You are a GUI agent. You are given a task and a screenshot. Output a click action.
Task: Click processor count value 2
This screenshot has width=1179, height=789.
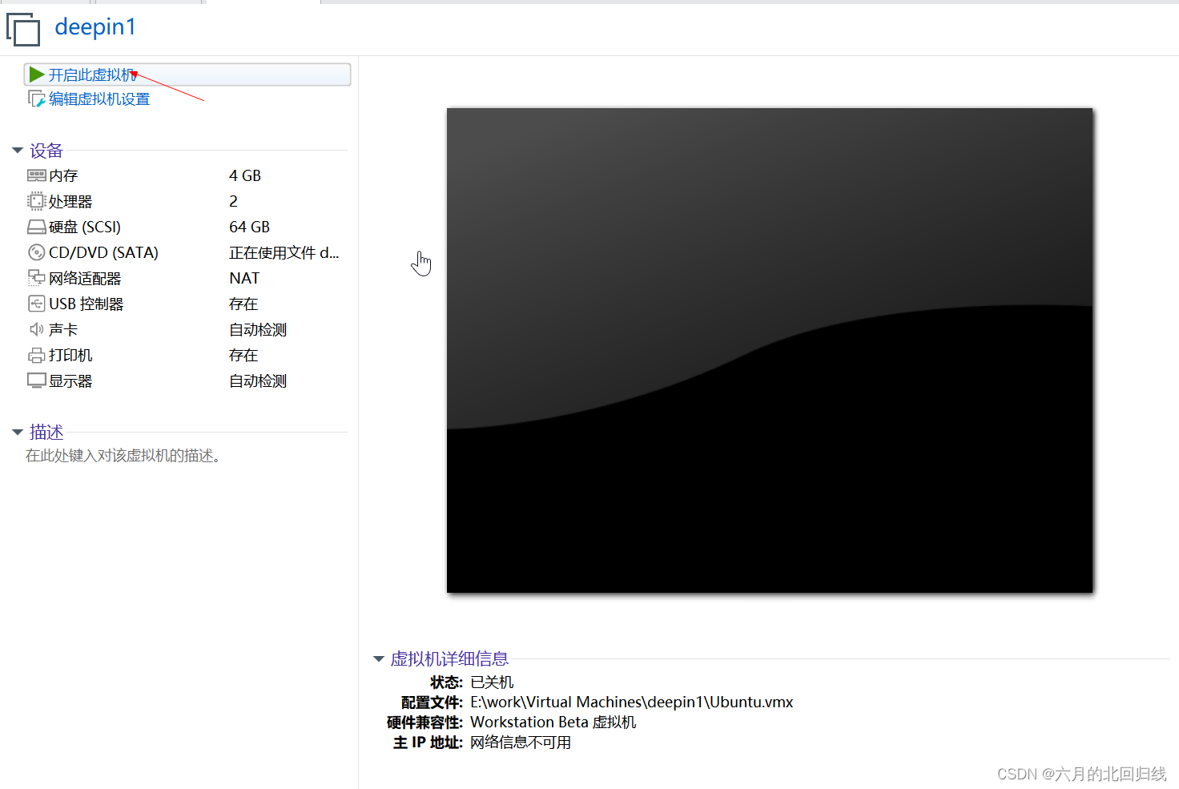pyautogui.click(x=233, y=201)
